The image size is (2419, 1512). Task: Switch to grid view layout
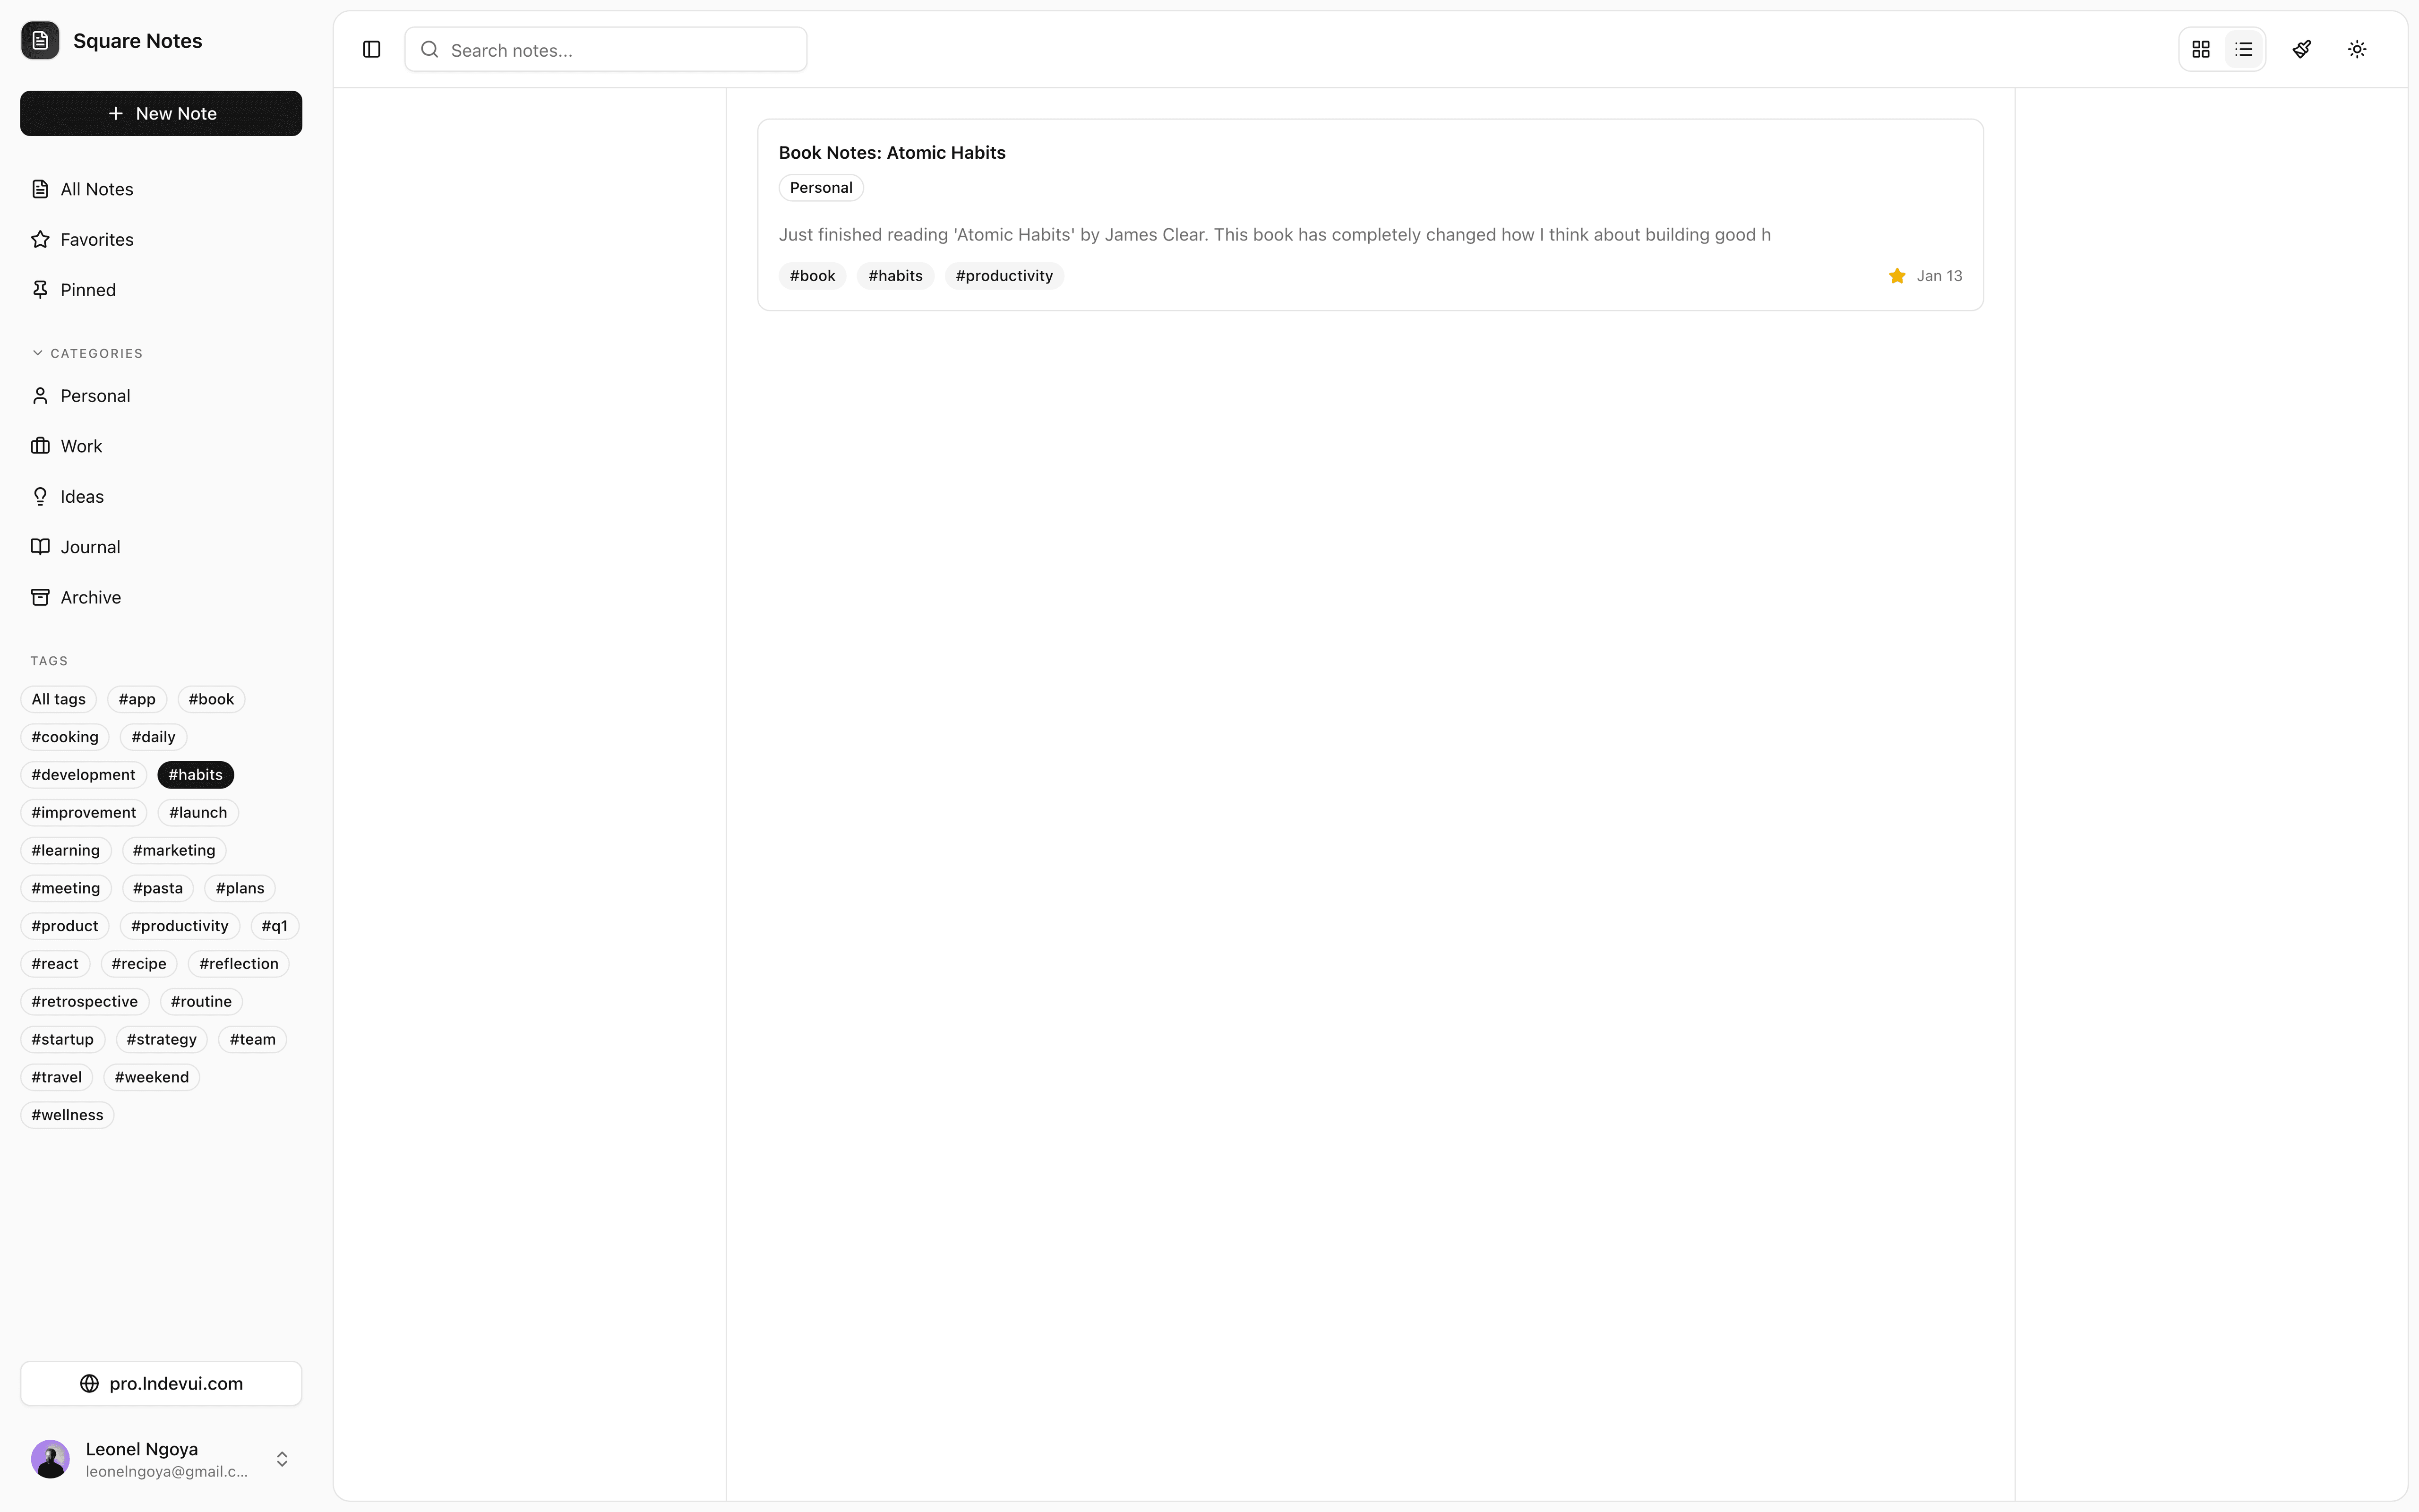tap(2201, 49)
